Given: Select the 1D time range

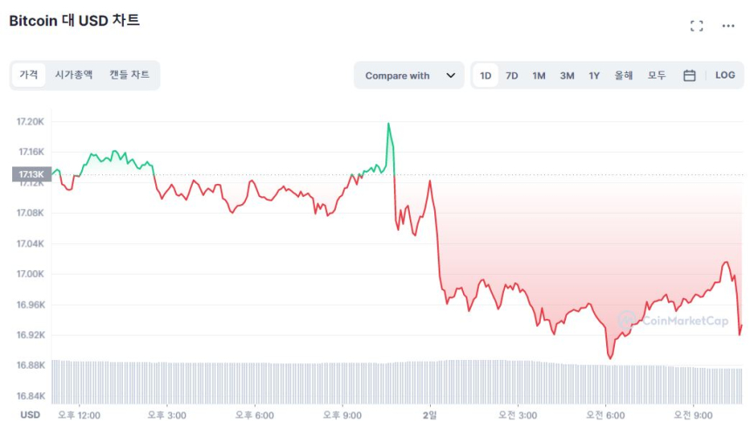Looking at the screenshot, I should pyautogui.click(x=486, y=76).
